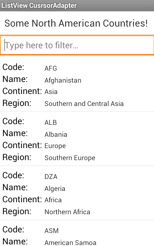Click the 'Some North American Countries!' heading

76,23
